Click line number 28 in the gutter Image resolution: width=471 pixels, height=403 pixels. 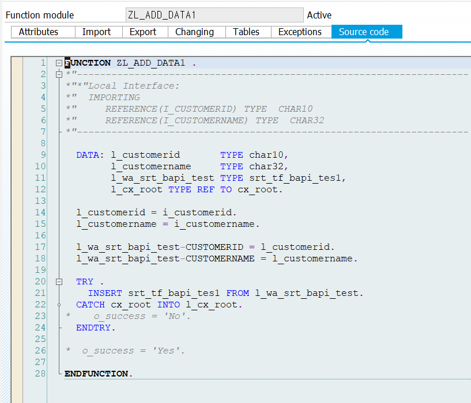pos(41,374)
